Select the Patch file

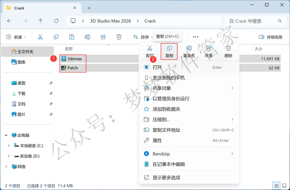pos(70,68)
